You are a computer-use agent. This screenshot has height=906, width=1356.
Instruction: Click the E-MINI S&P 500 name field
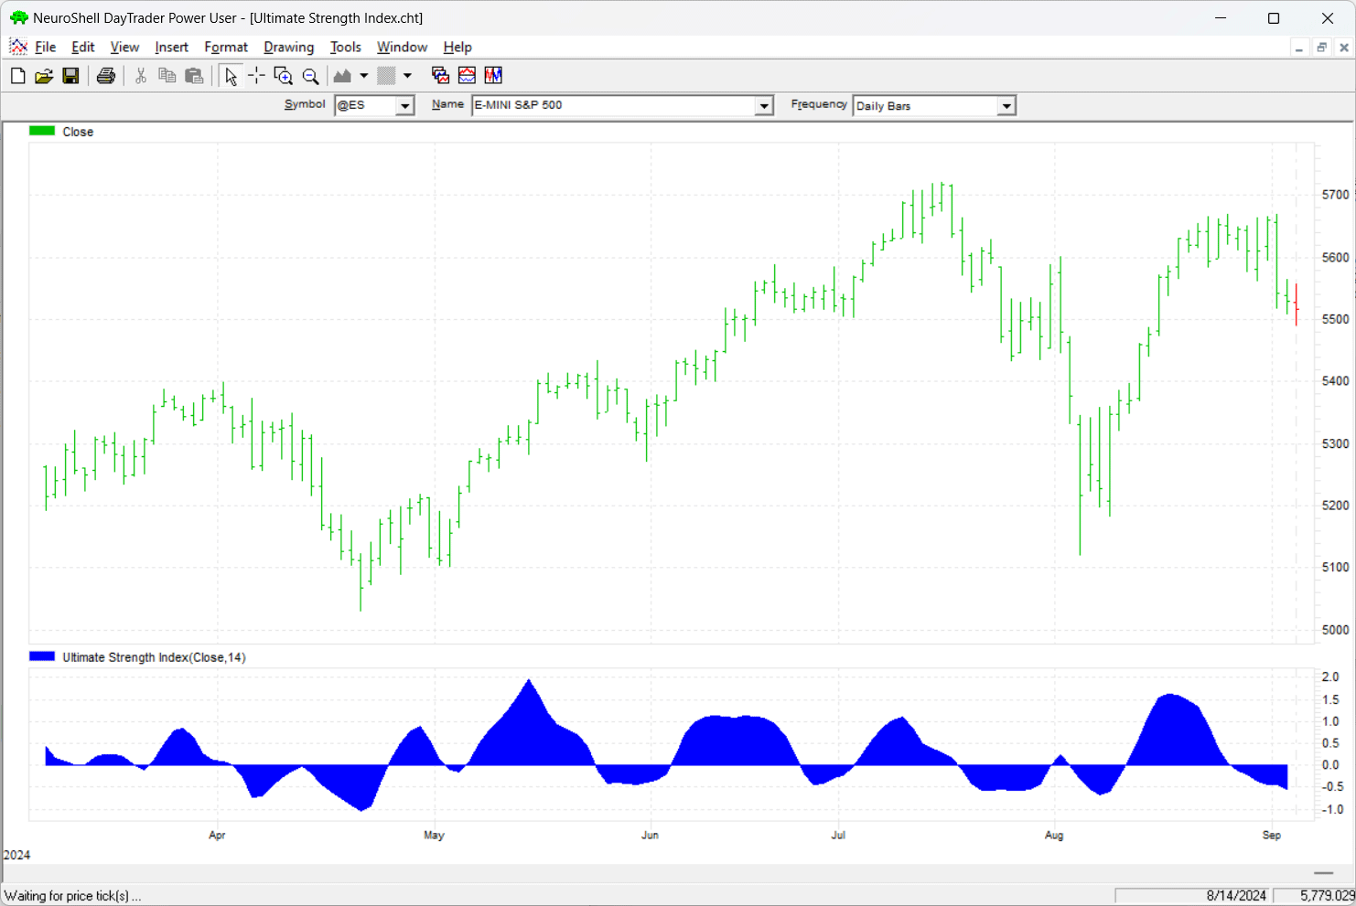613,106
